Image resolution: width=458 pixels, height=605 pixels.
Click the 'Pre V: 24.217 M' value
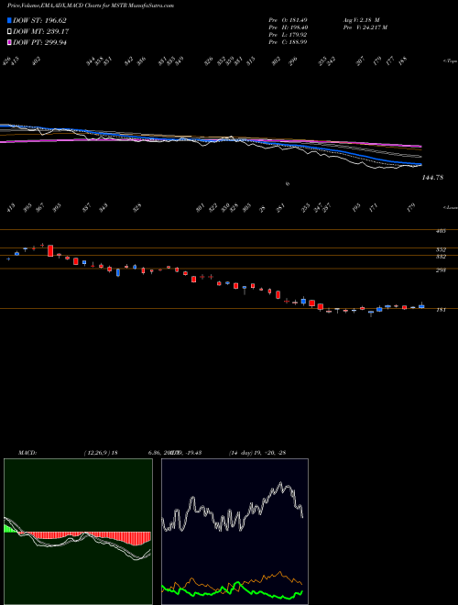click(365, 27)
